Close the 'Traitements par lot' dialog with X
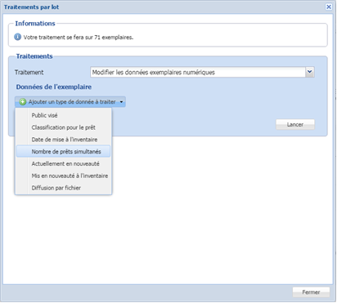337x303 pixels. [329, 7]
